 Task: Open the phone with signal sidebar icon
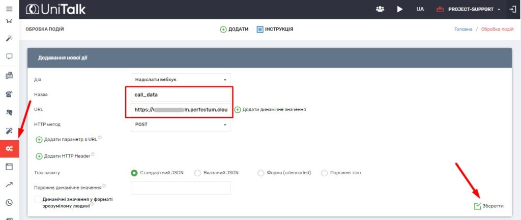(9, 94)
